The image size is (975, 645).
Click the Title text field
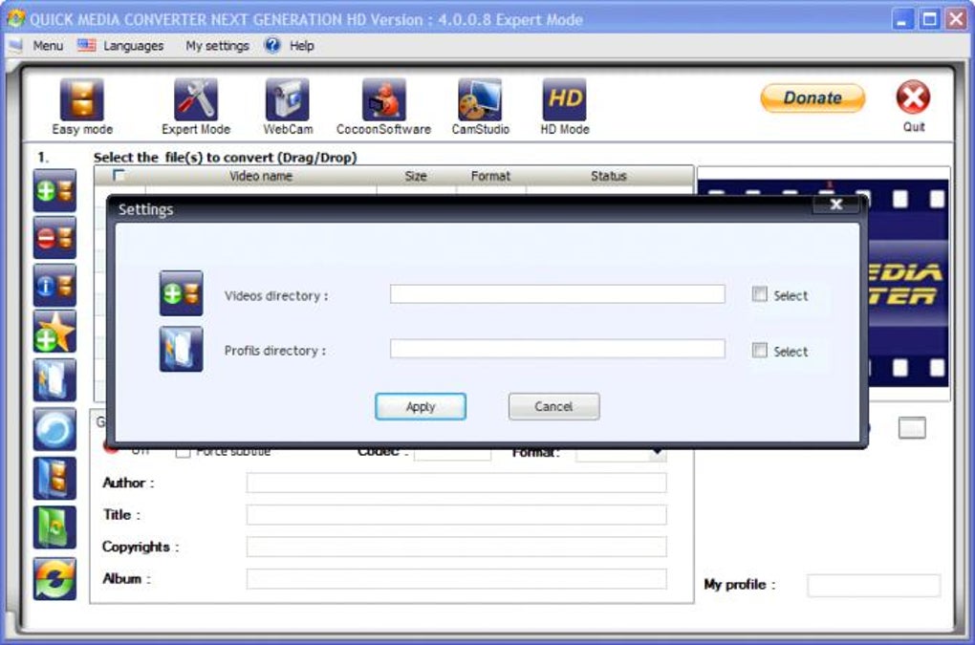(456, 514)
